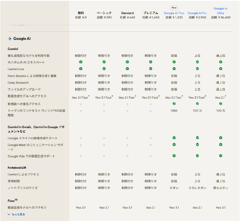Click checkmark for カスタムの AI エキスパート in Ultra column
244x221 pixels.
pyautogui.click(x=221, y=62)
